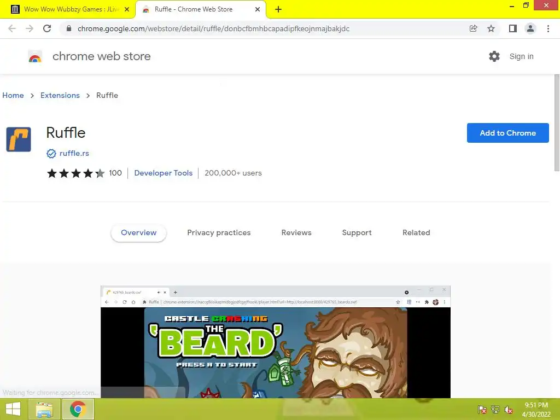Click the Chrome taskbar icon
This screenshot has height=420, width=560.
pos(78,409)
